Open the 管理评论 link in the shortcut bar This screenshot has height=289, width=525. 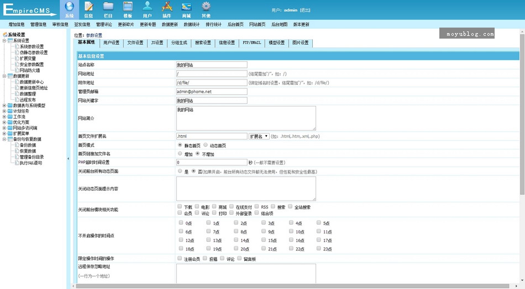click(x=104, y=24)
